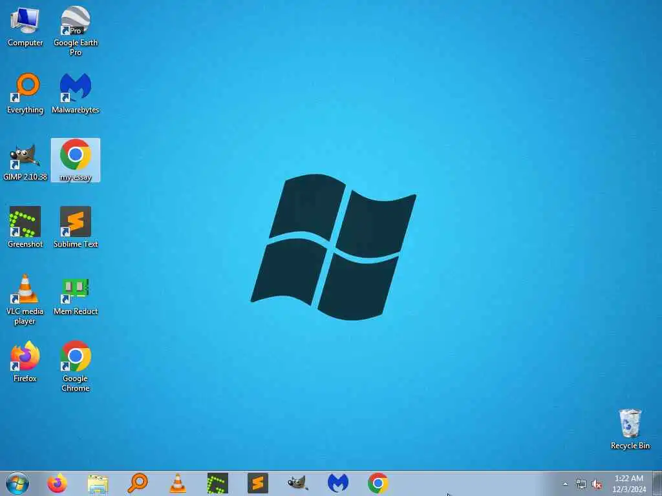Launch Google Chrome from the taskbar
This screenshot has height=496, width=662.
coord(378,483)
